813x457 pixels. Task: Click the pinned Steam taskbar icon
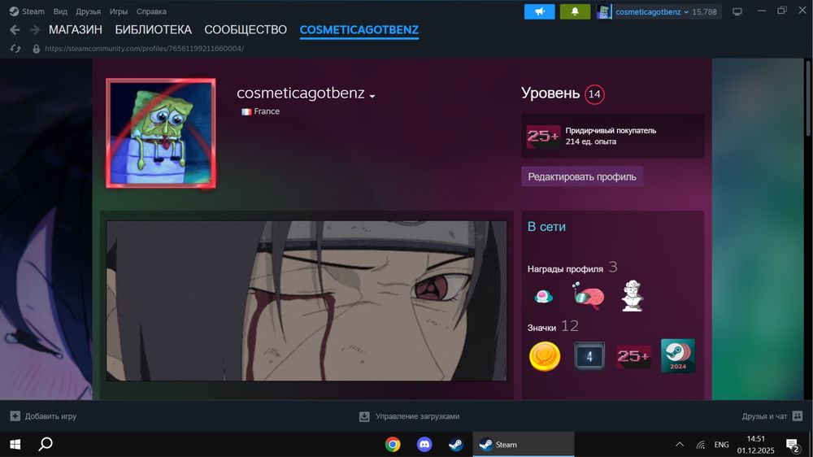[456, 445]
